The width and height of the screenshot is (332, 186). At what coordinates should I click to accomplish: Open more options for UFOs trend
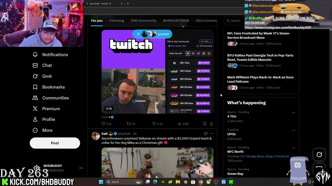pyautogui.click(x=293, y=130)
